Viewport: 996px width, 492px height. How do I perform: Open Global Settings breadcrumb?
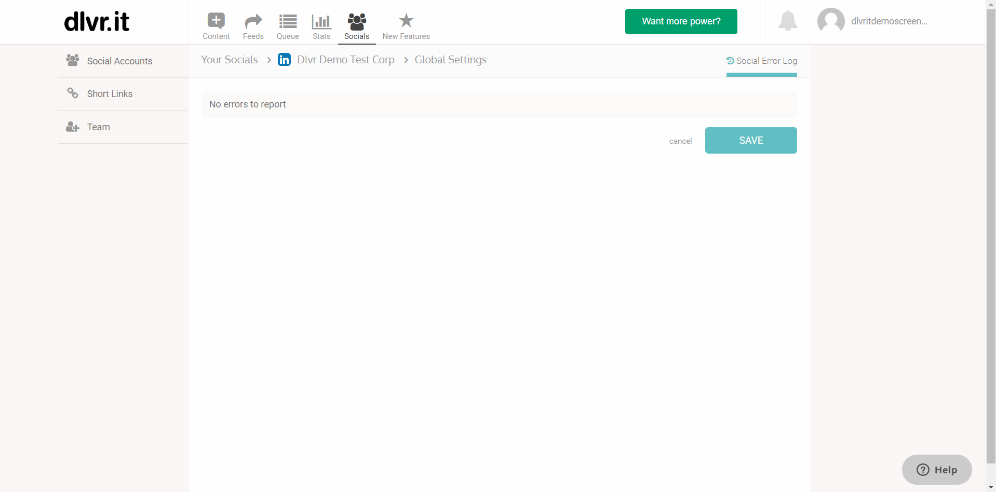point(450,60)
